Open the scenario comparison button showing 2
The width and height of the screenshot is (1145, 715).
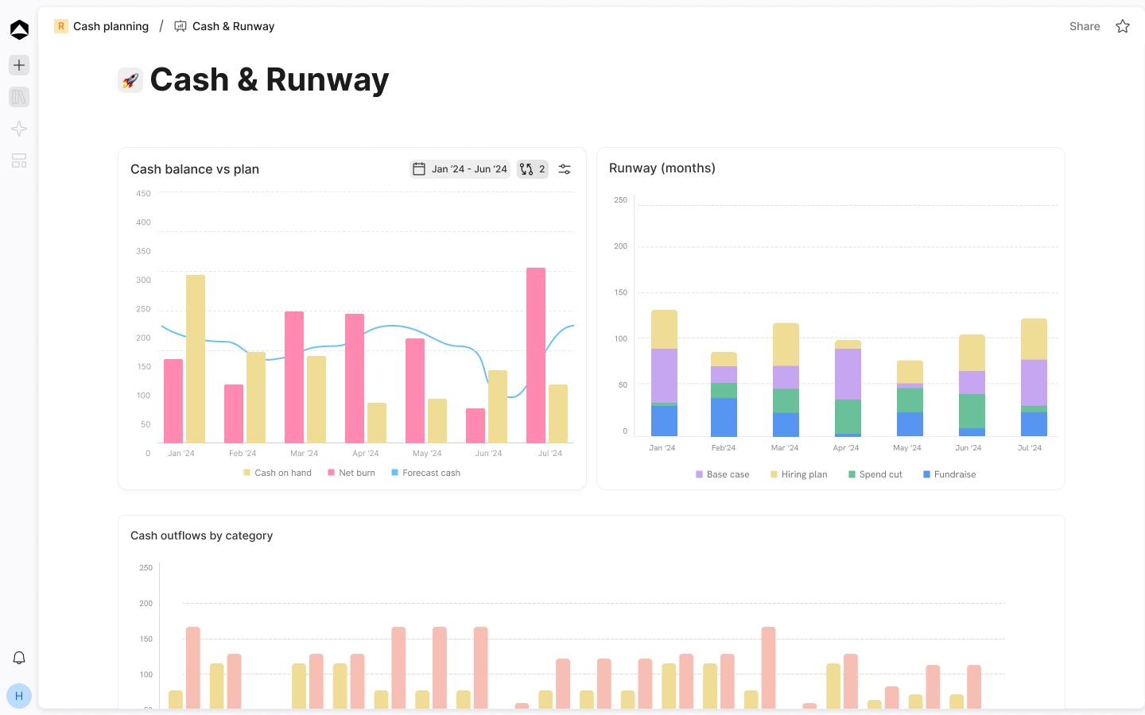point(533,169)
